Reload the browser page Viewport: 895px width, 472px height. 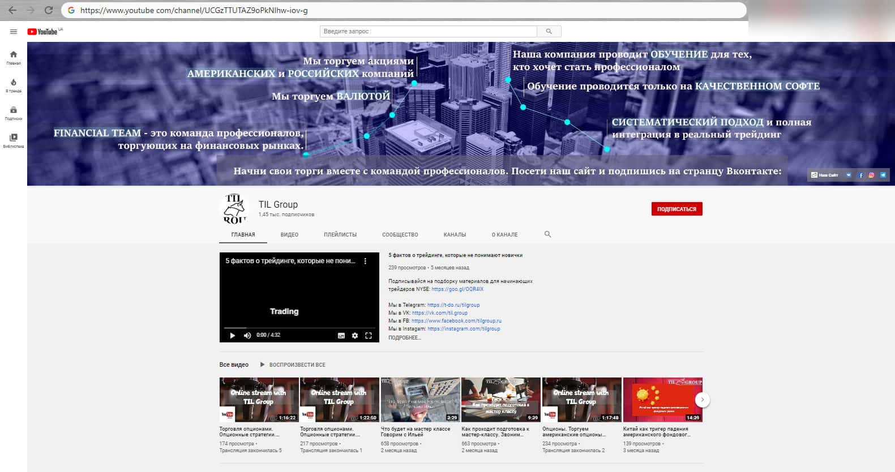[x=49, y=10]
